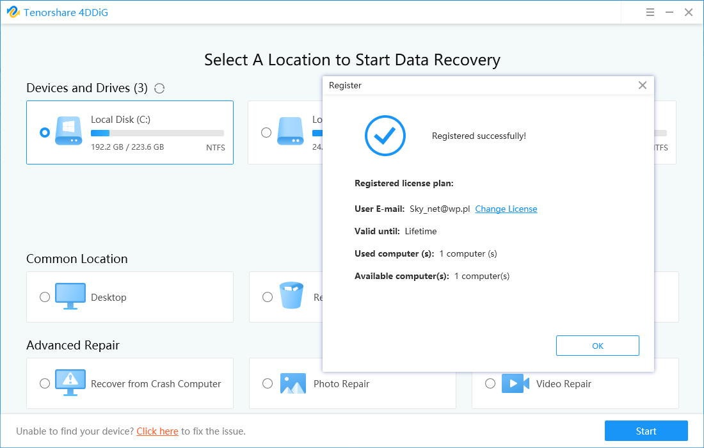Viewport: 704px width, 448px height.
Task: Click the 'Devices and Drives (3)' heading
Action: [x=86, y=88]
